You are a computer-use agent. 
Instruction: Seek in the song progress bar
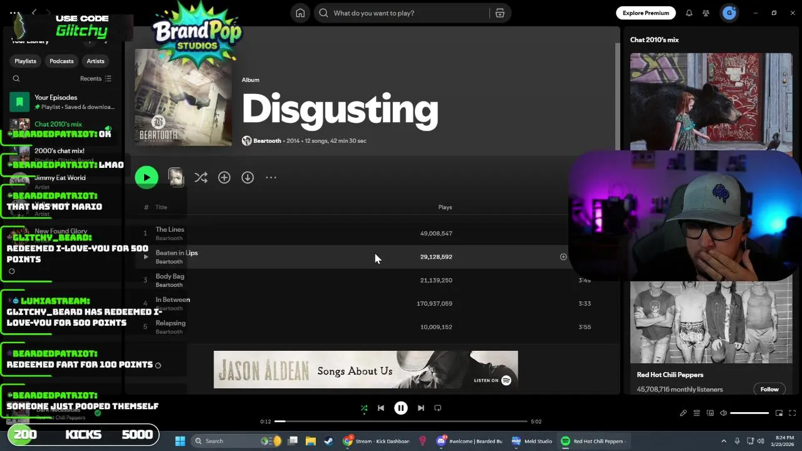401,422
